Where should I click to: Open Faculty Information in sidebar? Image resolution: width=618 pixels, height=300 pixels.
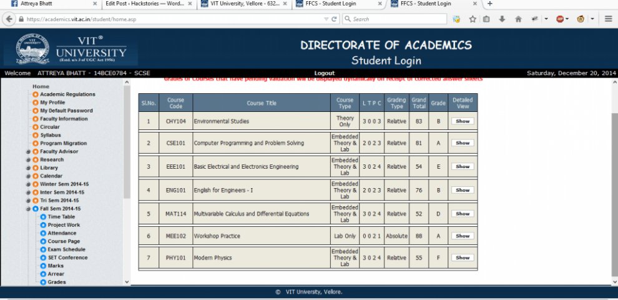click(x=64, y=119)
